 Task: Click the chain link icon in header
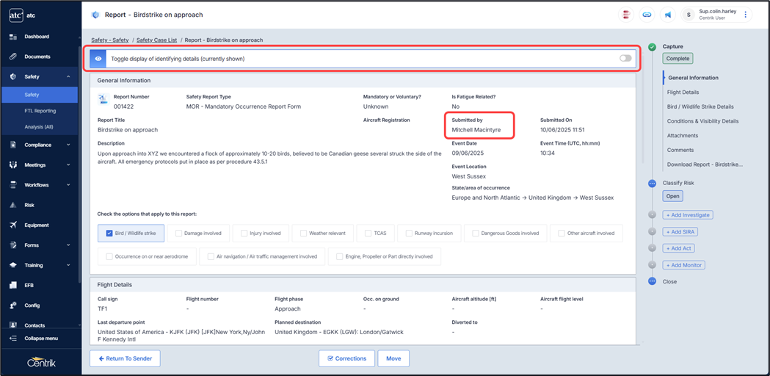click(647, 15)
